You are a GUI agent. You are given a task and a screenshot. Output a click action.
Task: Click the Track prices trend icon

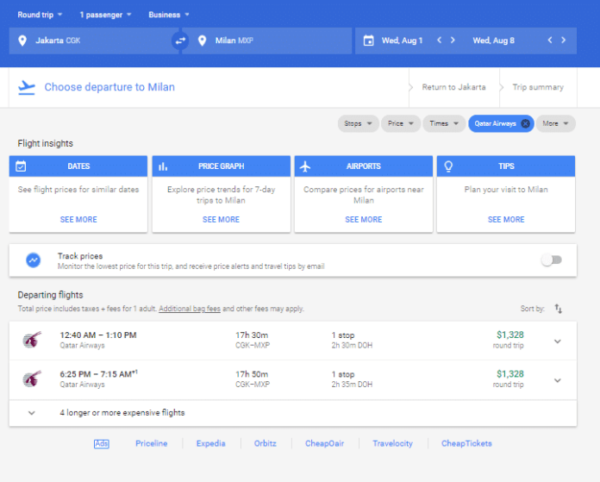34,260
